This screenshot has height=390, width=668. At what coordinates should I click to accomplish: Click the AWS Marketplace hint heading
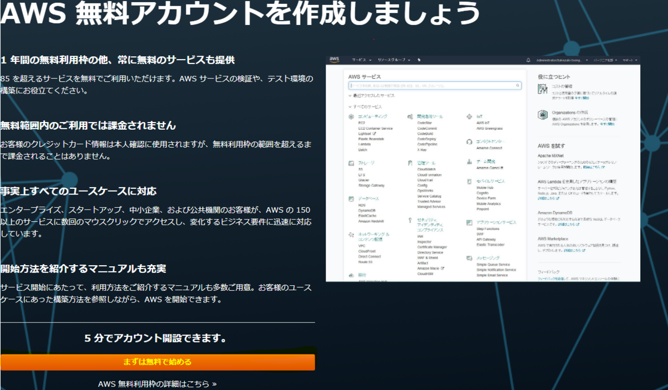553,238
